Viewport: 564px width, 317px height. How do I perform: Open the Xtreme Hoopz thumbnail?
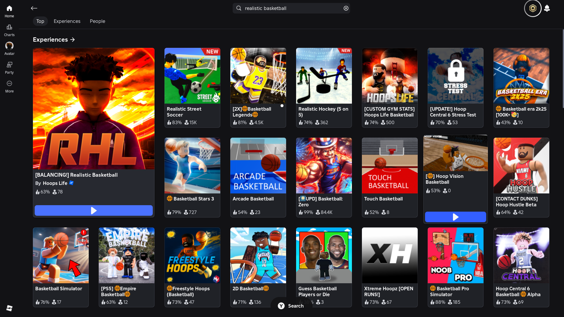click(x=390, y=255)
